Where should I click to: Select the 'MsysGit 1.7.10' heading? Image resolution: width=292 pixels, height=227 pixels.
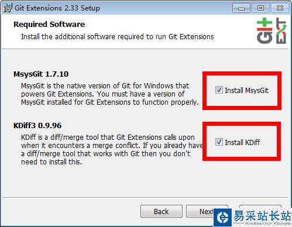pos(41,74)
